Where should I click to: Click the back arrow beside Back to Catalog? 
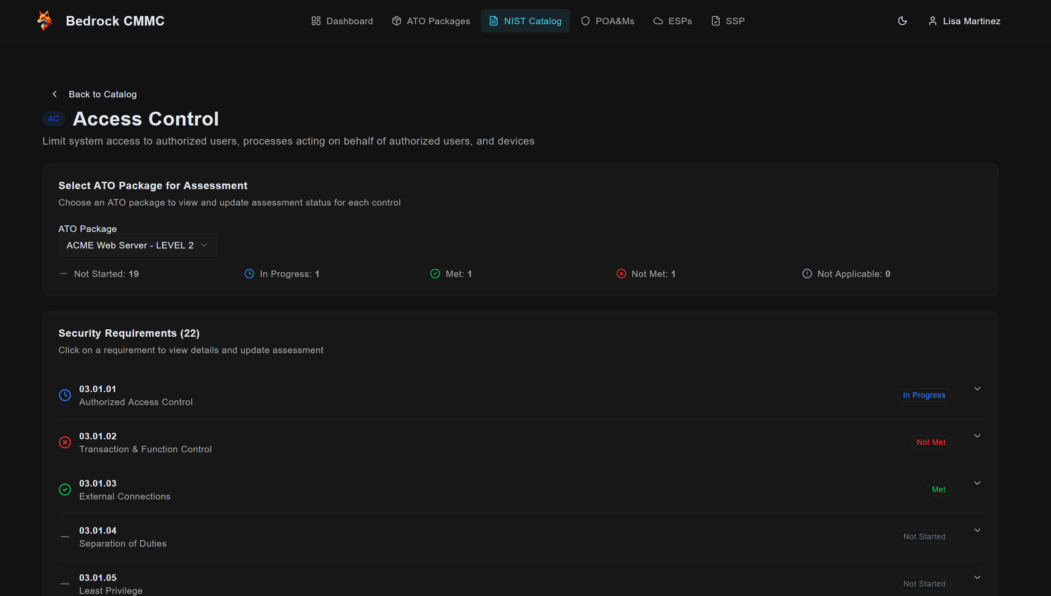click(x=55, y=94)
